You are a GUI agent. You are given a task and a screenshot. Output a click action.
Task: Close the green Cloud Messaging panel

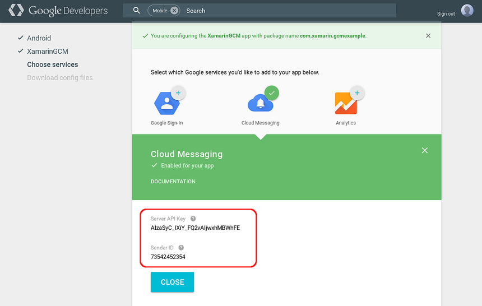[425, 150]
